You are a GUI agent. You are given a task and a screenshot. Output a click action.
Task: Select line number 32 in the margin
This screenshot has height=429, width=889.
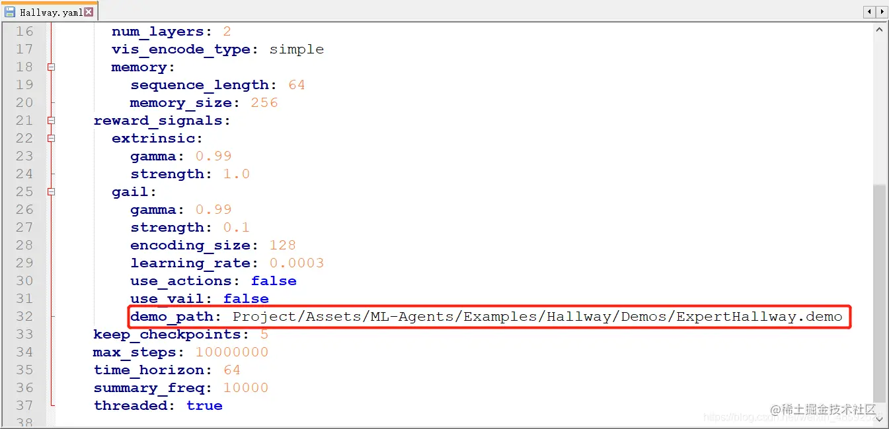(24, 316)
